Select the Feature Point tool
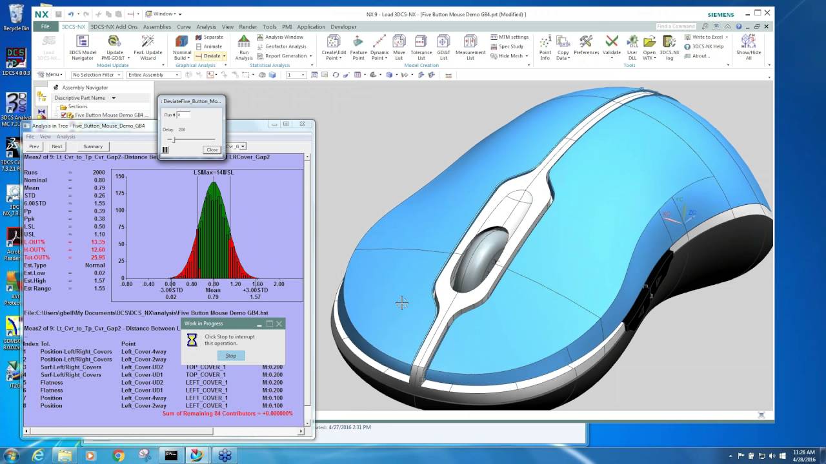 358,46
